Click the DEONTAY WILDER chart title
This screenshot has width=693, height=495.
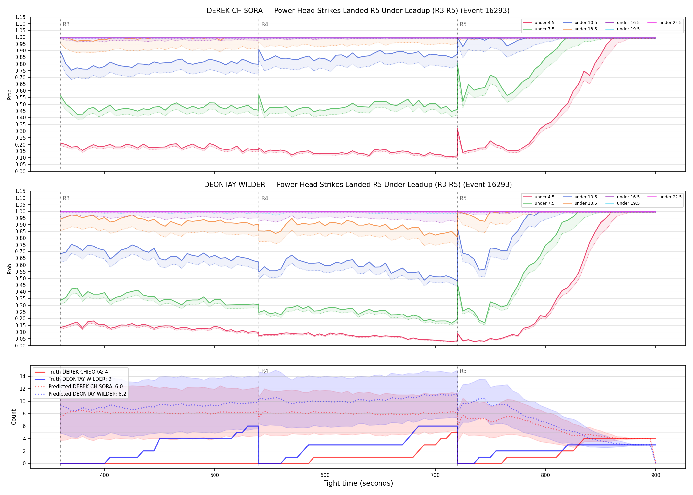point(358,185)
